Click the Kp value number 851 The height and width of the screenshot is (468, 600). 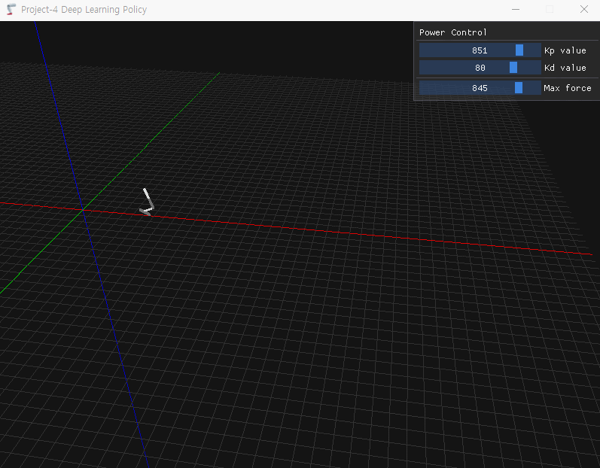tap(480, 50)
